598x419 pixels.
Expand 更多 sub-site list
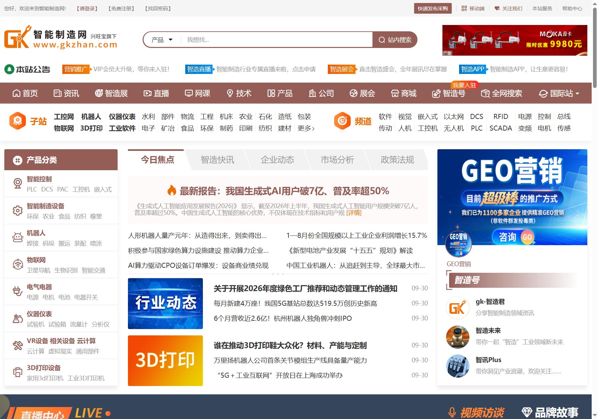pyautogui.click(x=306, y=128)
